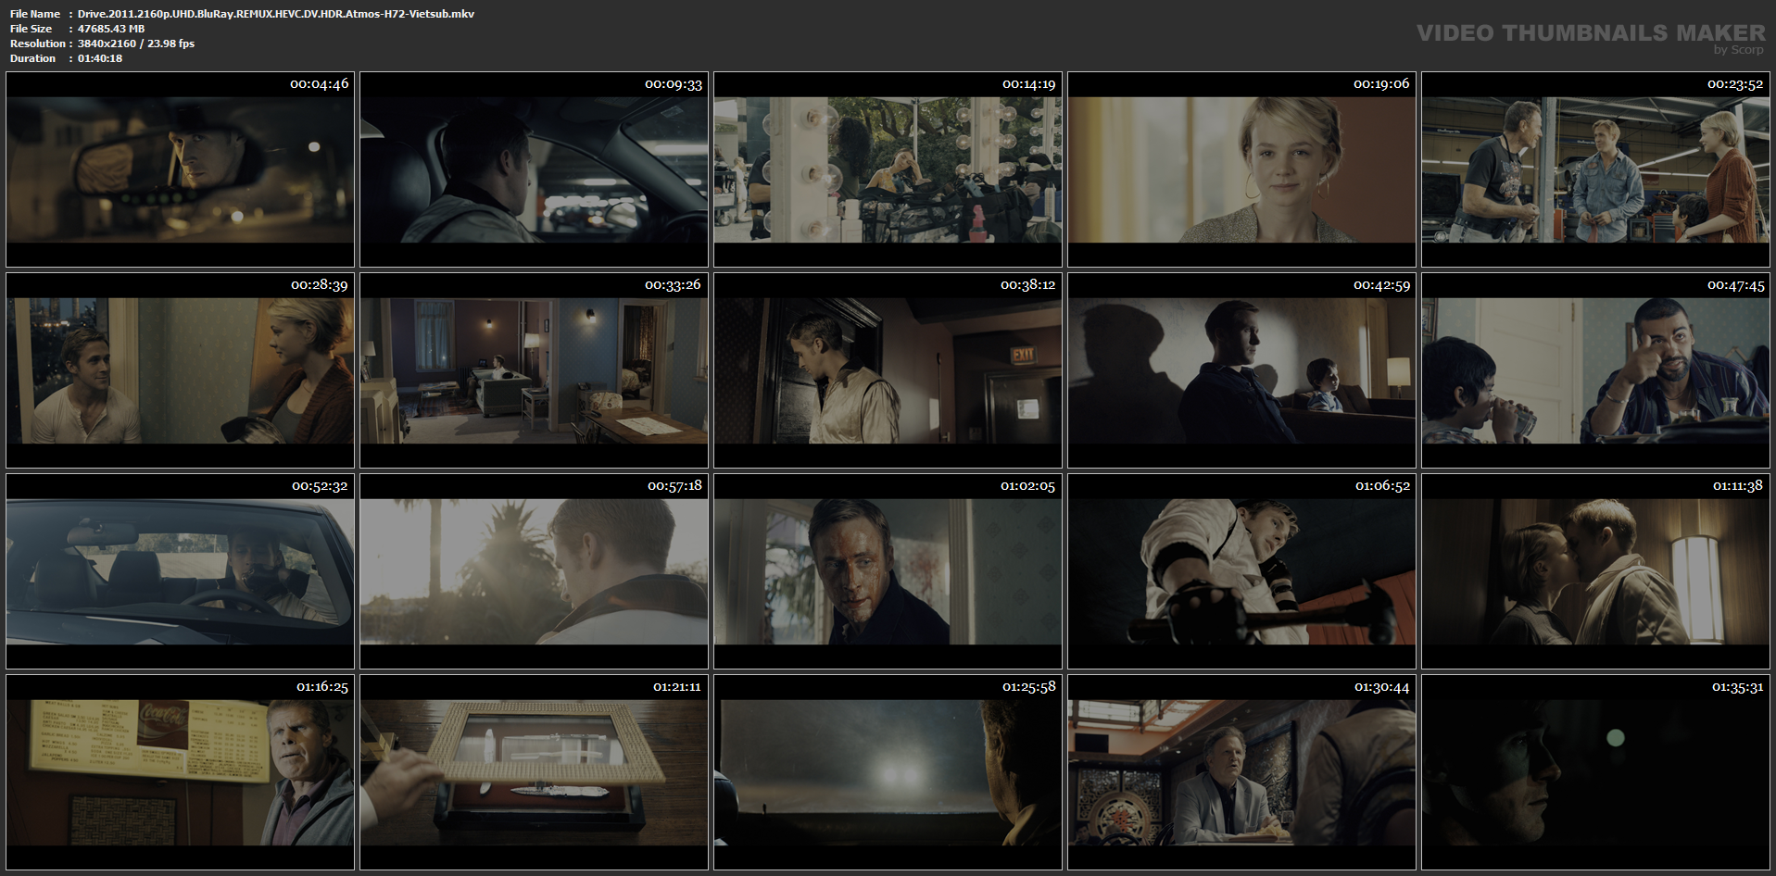1776x876 pixels.
Task: Click the file size value 47685.43 MB
Action: [111, 29]
